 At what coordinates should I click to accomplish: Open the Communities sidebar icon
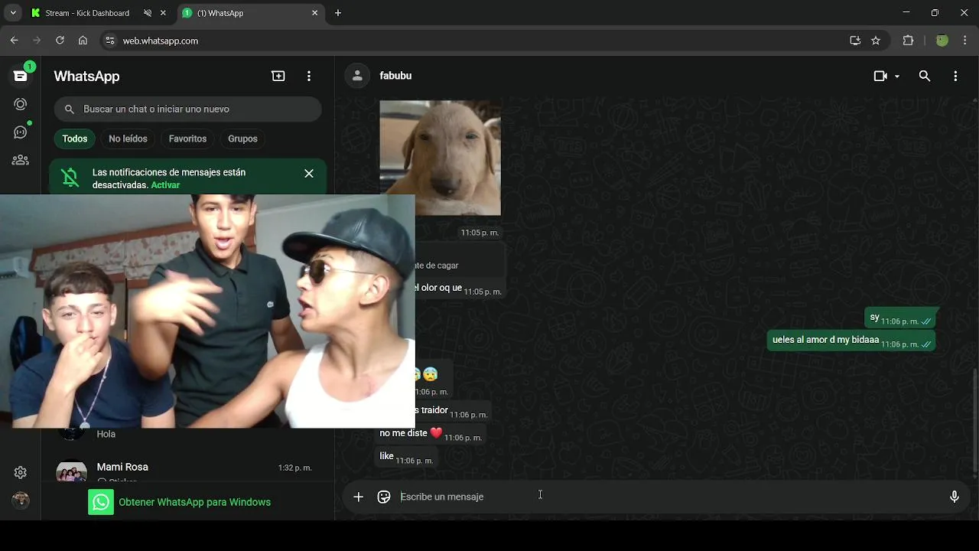pyautogui.click(x=21, y=160)
